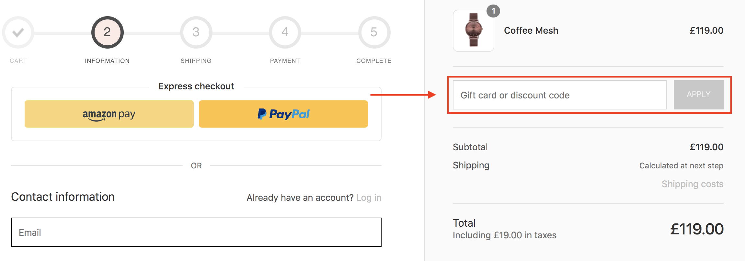Click the CART step label
Viewport: 745px width, 261px height.
[18, 61]
